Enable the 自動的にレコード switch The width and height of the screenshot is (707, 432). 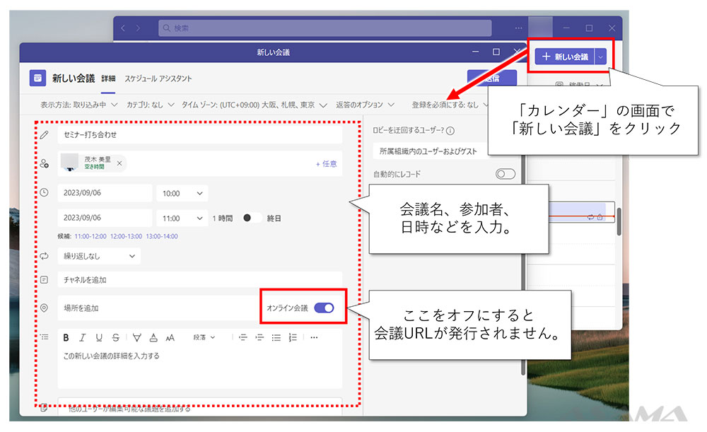tap(505, 174)
